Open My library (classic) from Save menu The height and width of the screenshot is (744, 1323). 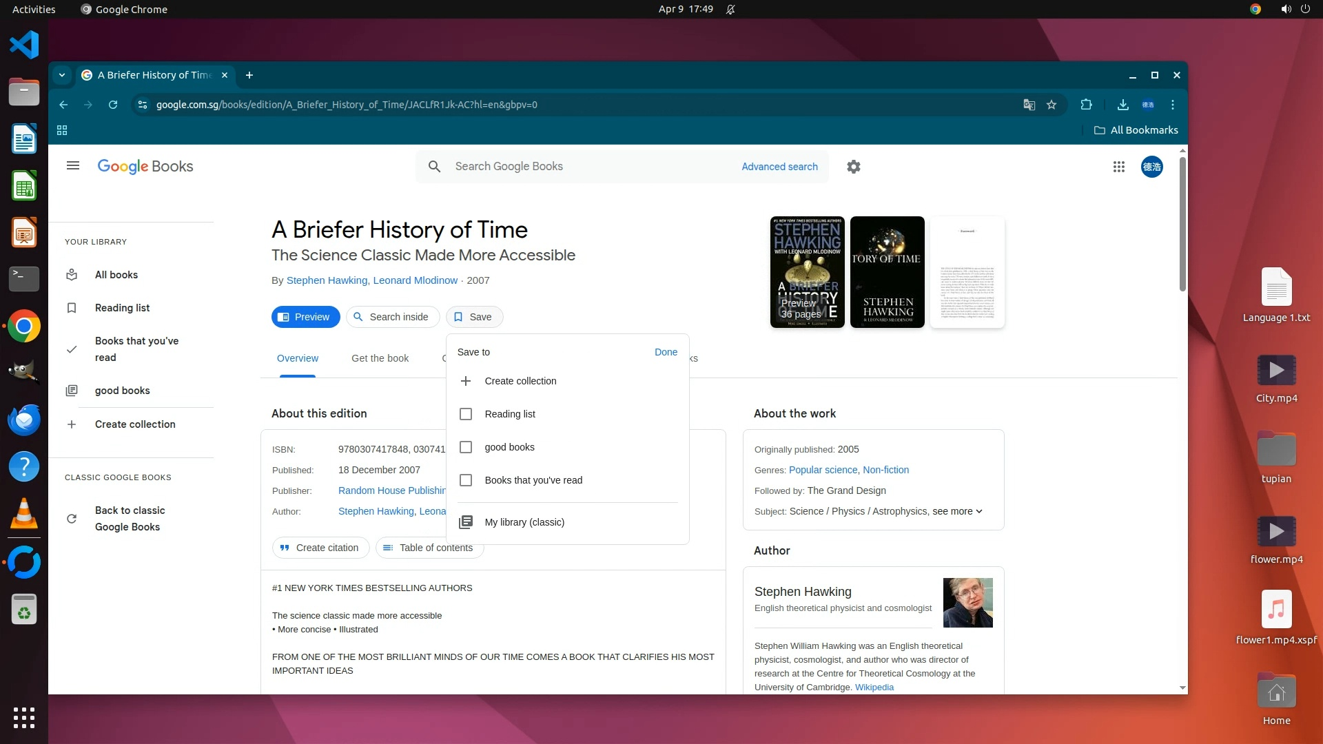524,522
